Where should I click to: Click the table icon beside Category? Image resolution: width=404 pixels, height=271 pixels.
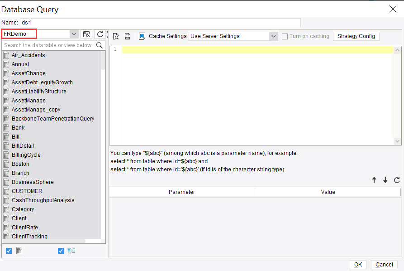(x=6, y=209)
